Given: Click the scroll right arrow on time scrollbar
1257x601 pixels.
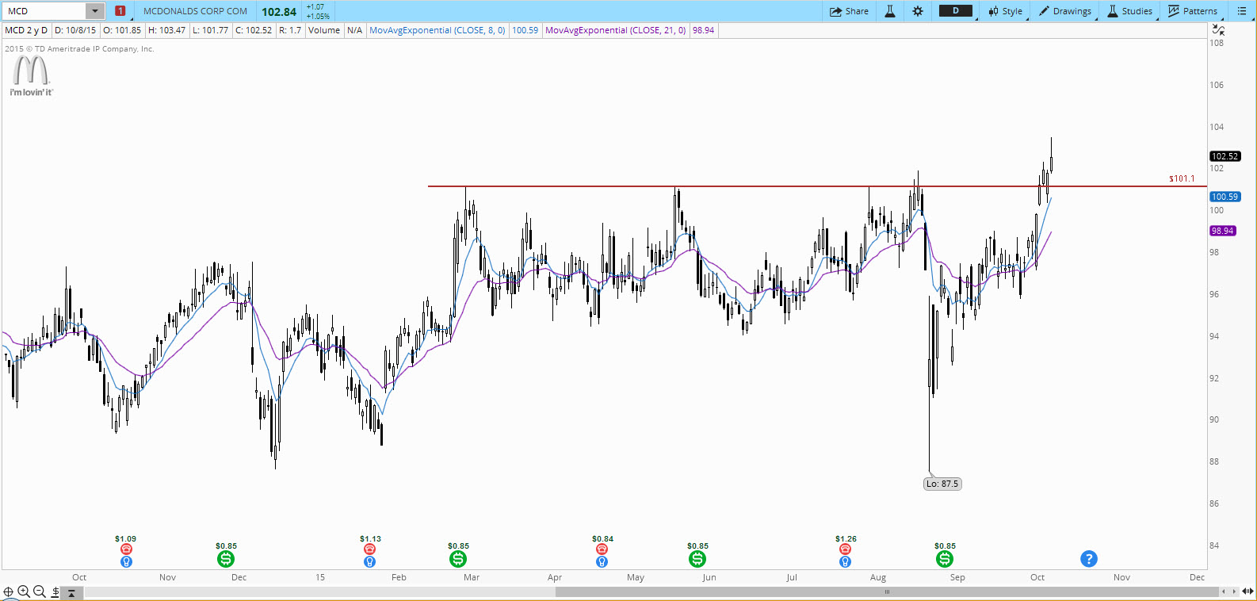Looking at the screenshot, I should (x=1234, y=591).
